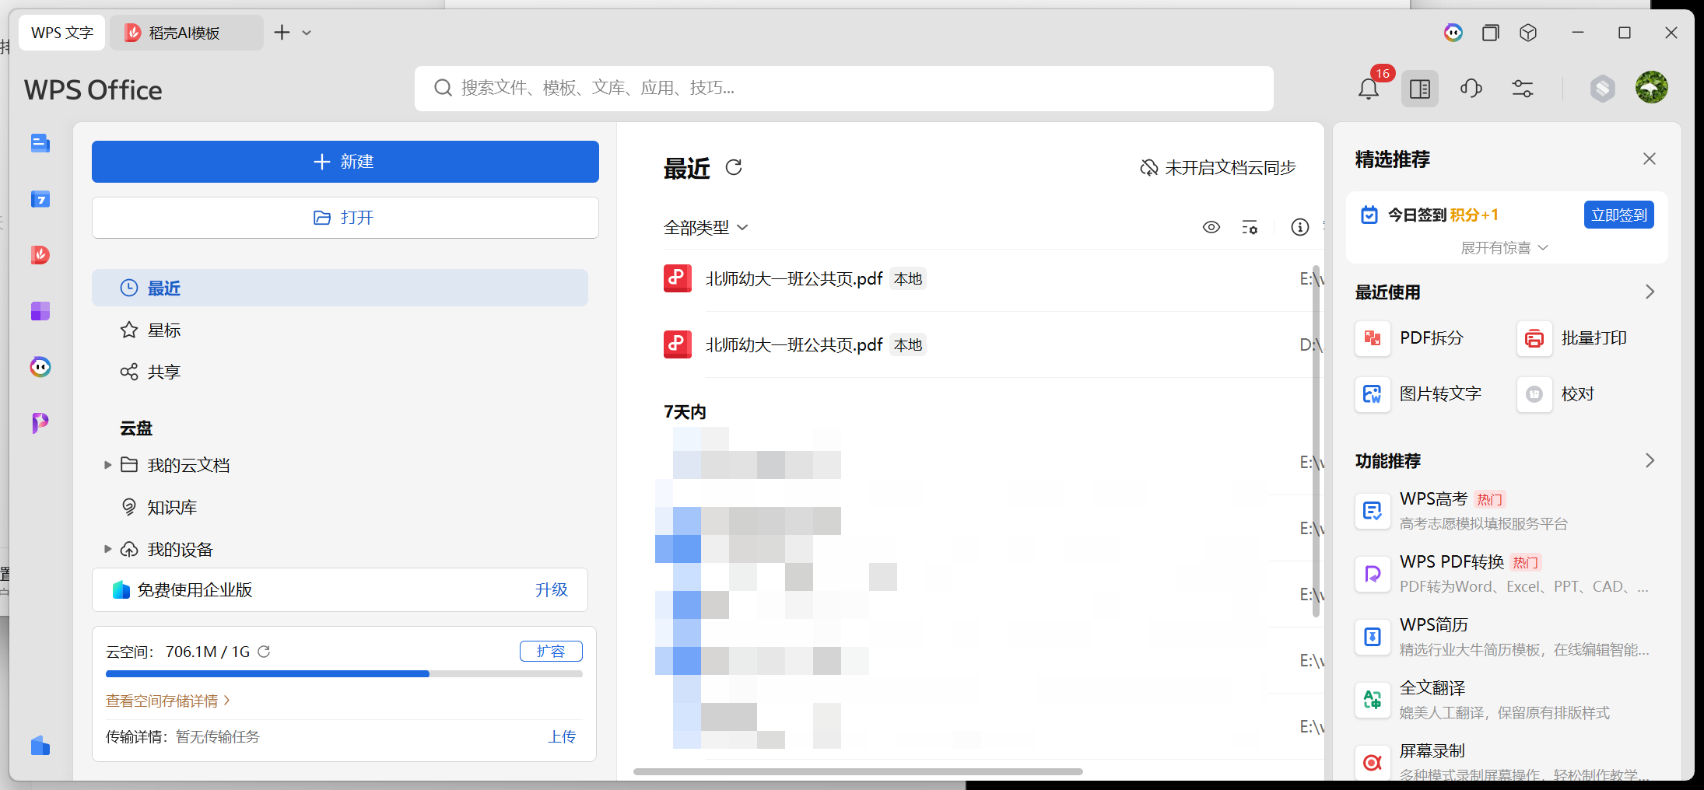Close the 精选推荐 panel
The height and width of the screenshot is (790, 1704).
[x=1650, y=159]
